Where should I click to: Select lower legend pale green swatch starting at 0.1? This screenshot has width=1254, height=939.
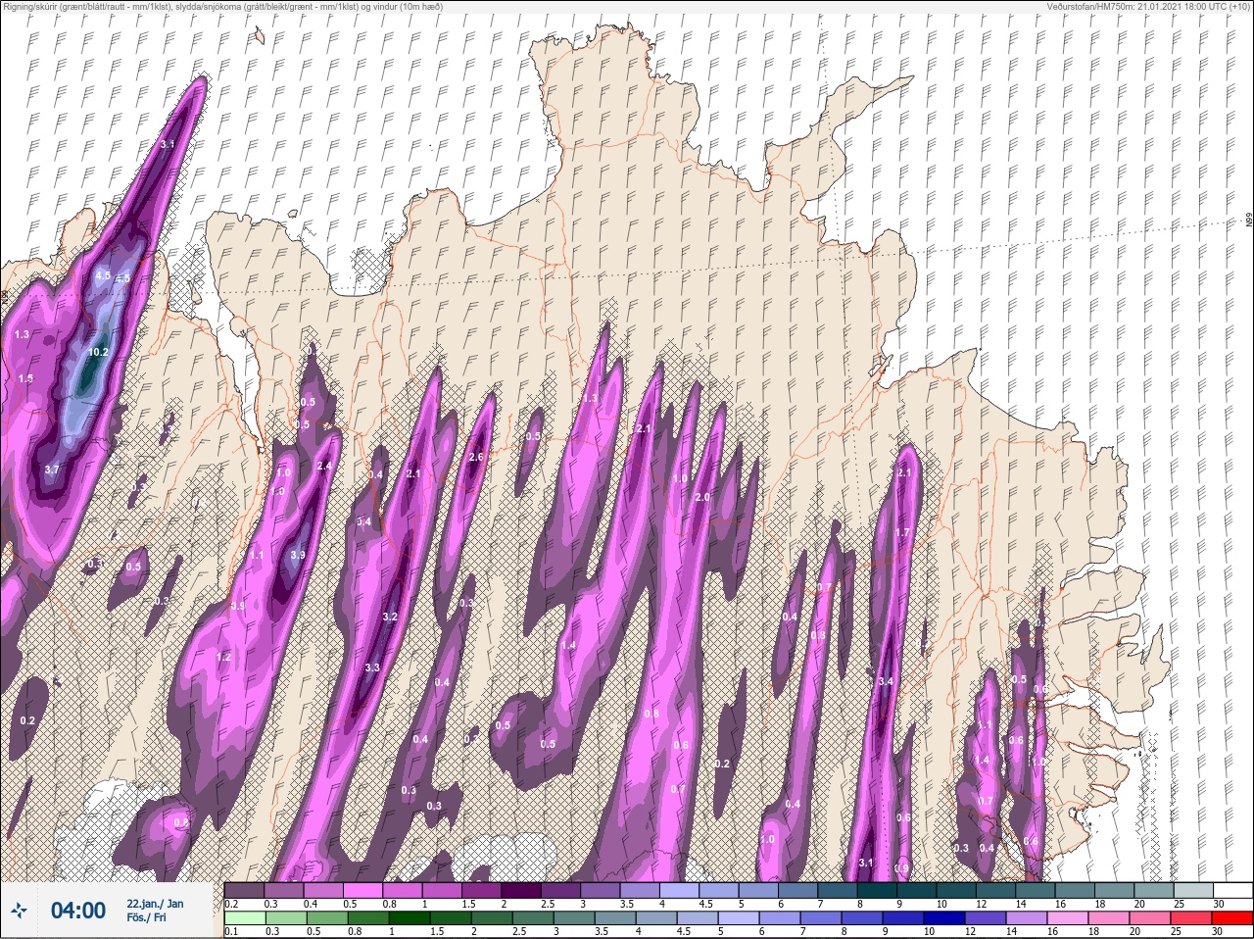(x=244, y=918)
